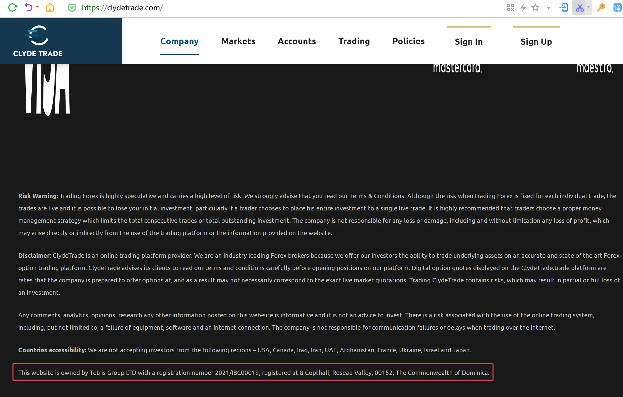Click the Maestro payment logo
623x397 pixels.
click(x=594, y=68)
